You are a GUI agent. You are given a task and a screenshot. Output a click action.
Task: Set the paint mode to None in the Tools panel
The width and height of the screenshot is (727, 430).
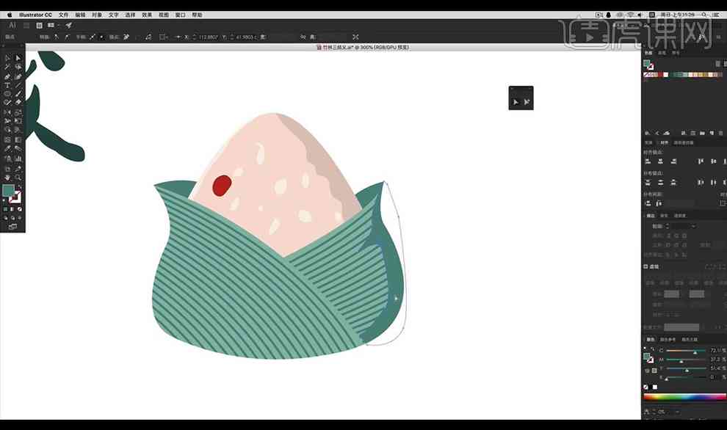(20, 209)
